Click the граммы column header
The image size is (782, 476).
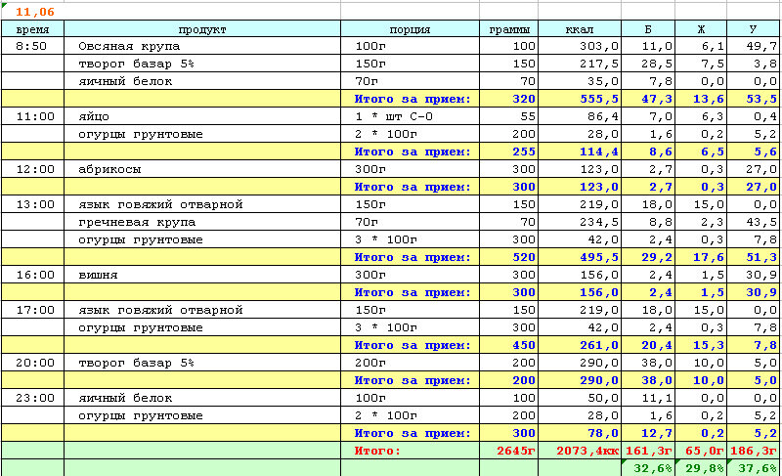pos(508,29)
